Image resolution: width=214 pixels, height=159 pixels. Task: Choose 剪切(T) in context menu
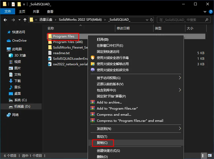point(136,137)
